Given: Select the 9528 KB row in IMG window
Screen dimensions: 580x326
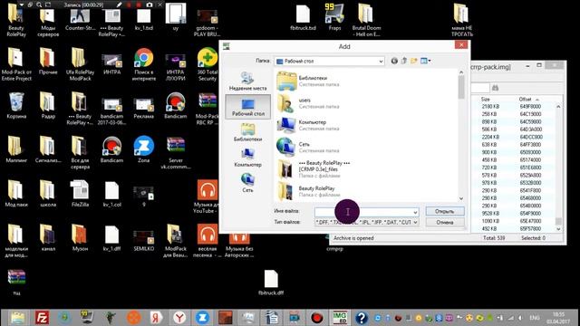Looking at the screenshot, I should pyautogui.click(x=514, y=214).
